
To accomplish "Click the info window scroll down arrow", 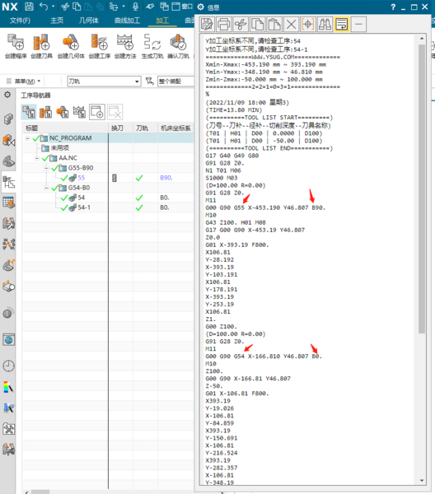I will click(422, 481).
